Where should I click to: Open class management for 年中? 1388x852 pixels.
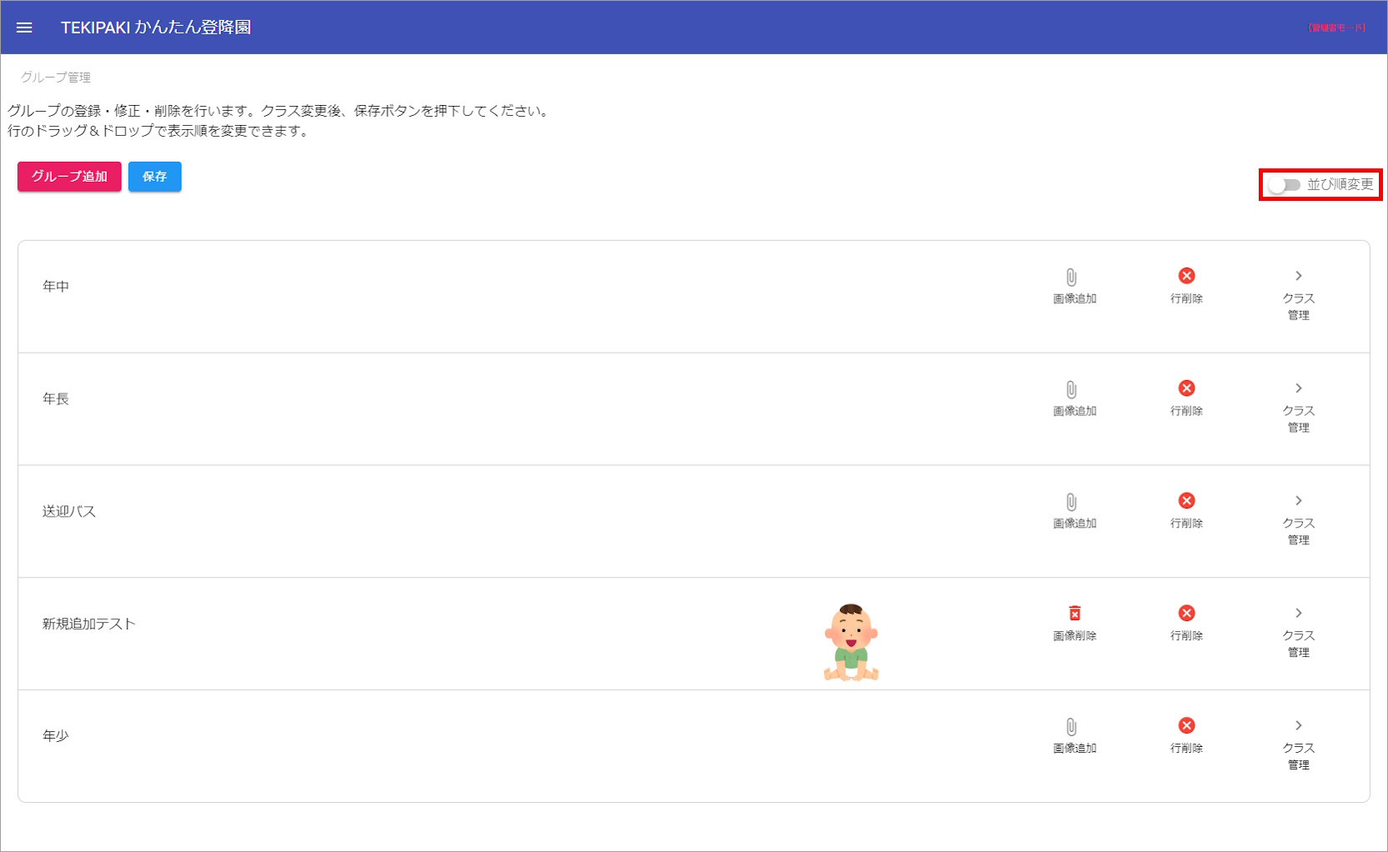coord(1298,277)
